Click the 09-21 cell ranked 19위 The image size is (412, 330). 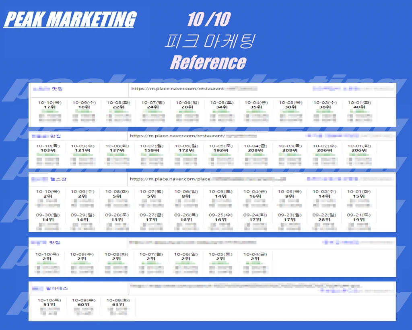(x=358, y=221)
